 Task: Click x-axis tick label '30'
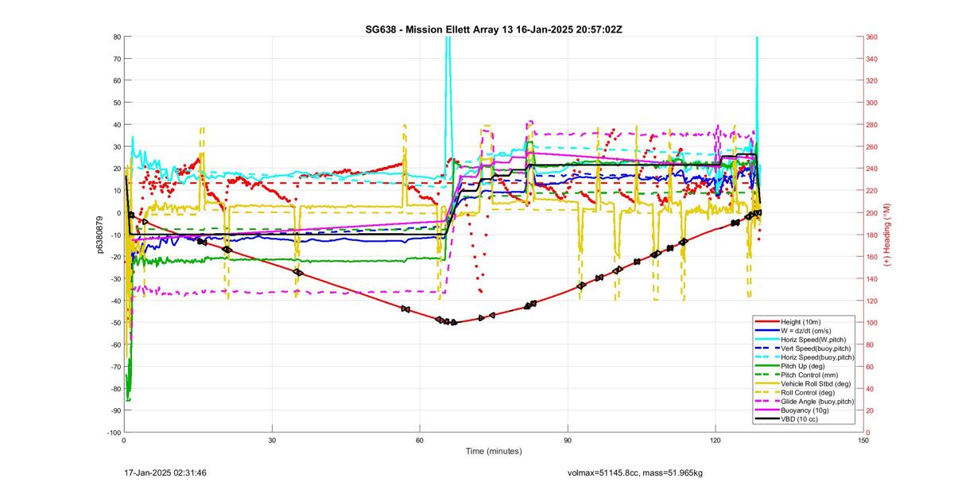pyautogui.click(x=272, y=441)
